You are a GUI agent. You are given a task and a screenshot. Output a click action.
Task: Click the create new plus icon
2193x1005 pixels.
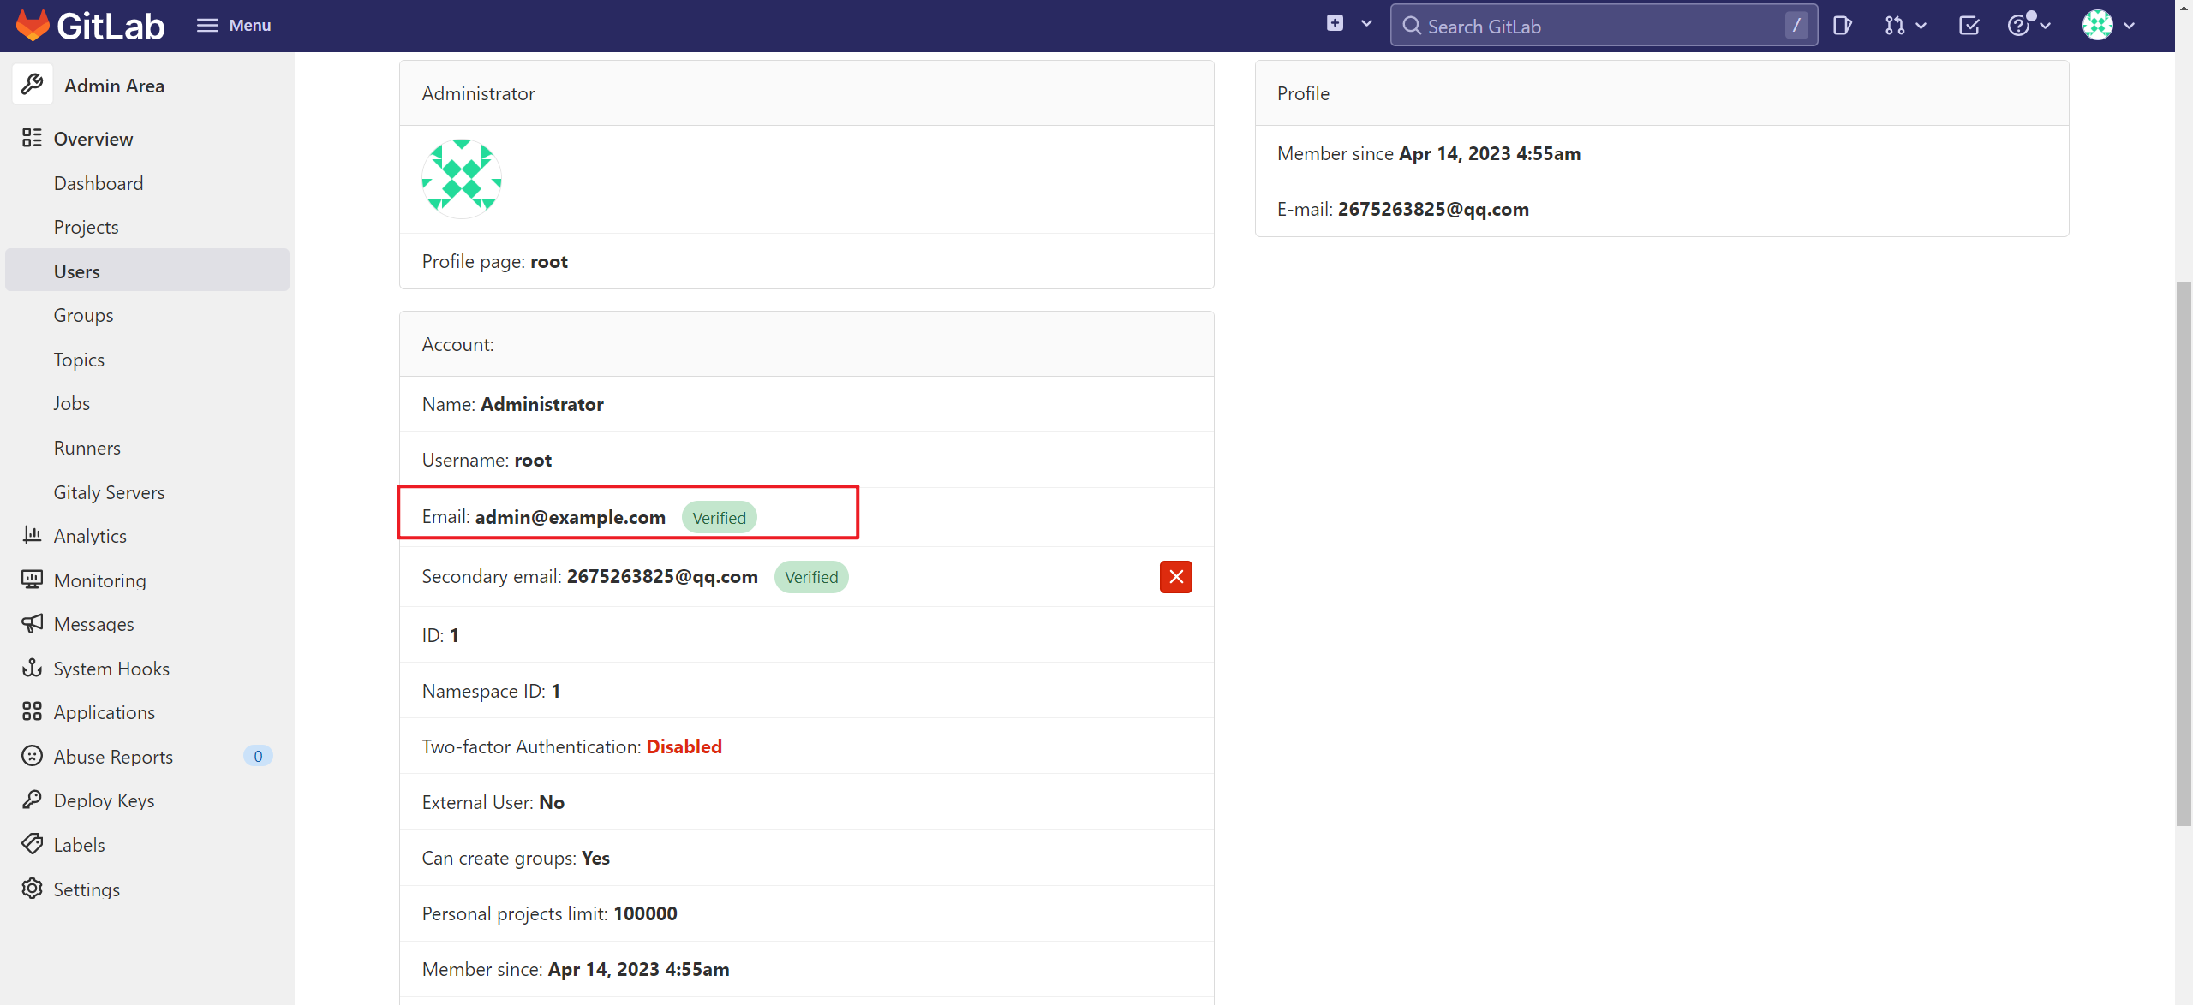1335,24
